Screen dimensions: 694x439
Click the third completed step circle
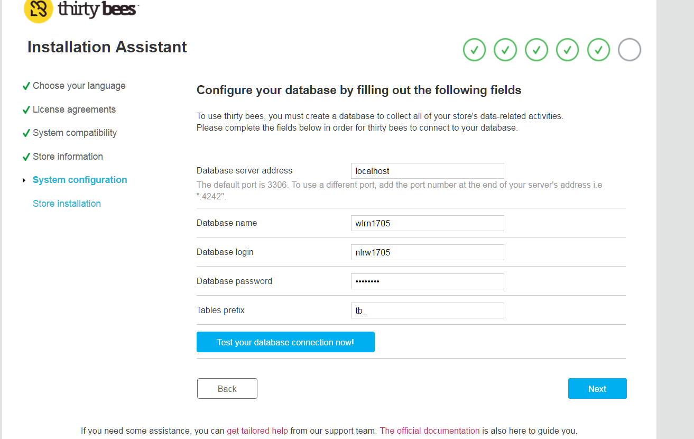tap(536, 50)
